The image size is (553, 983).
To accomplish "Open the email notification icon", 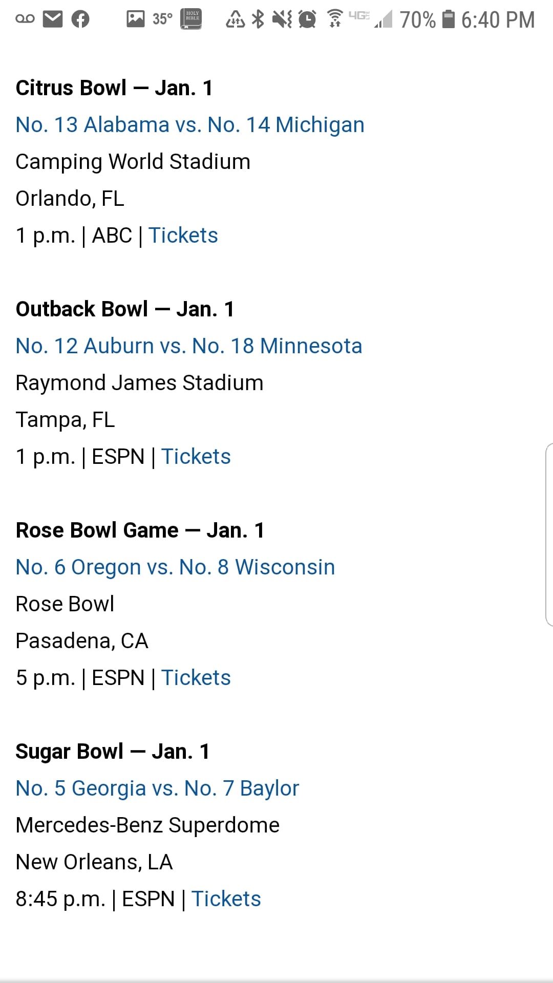I will [x=52, y=19].
